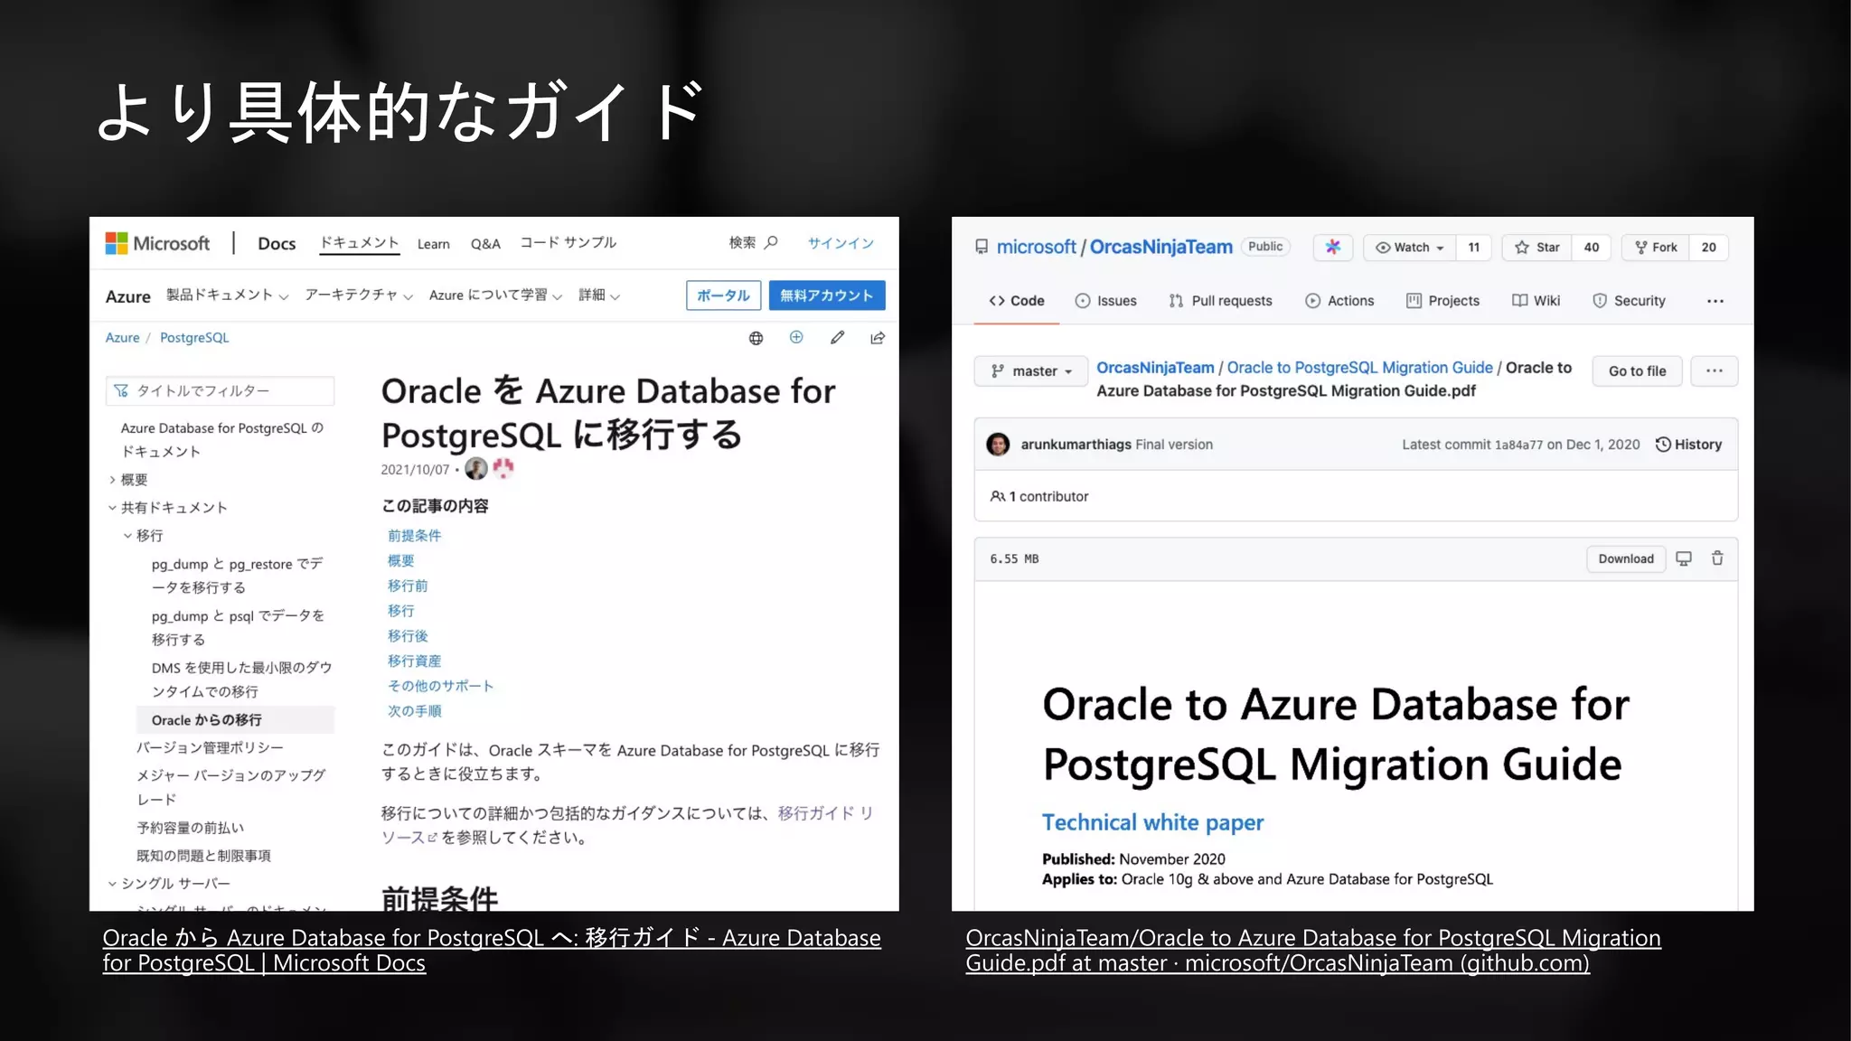Click the Oracle to PostgreSQL Migration Guide path link

pyautogui.click(x=1359, y=368)
